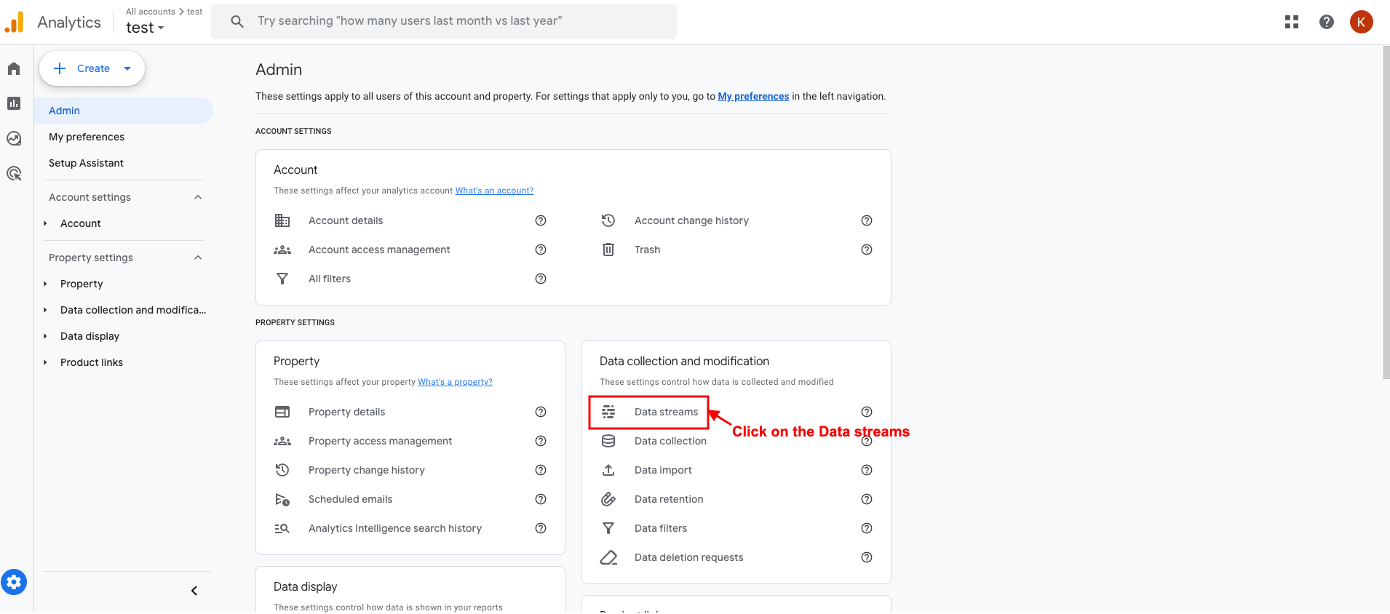Click help icon next to Property details
The image size is (1390, 614).
(x=541, y=412)
